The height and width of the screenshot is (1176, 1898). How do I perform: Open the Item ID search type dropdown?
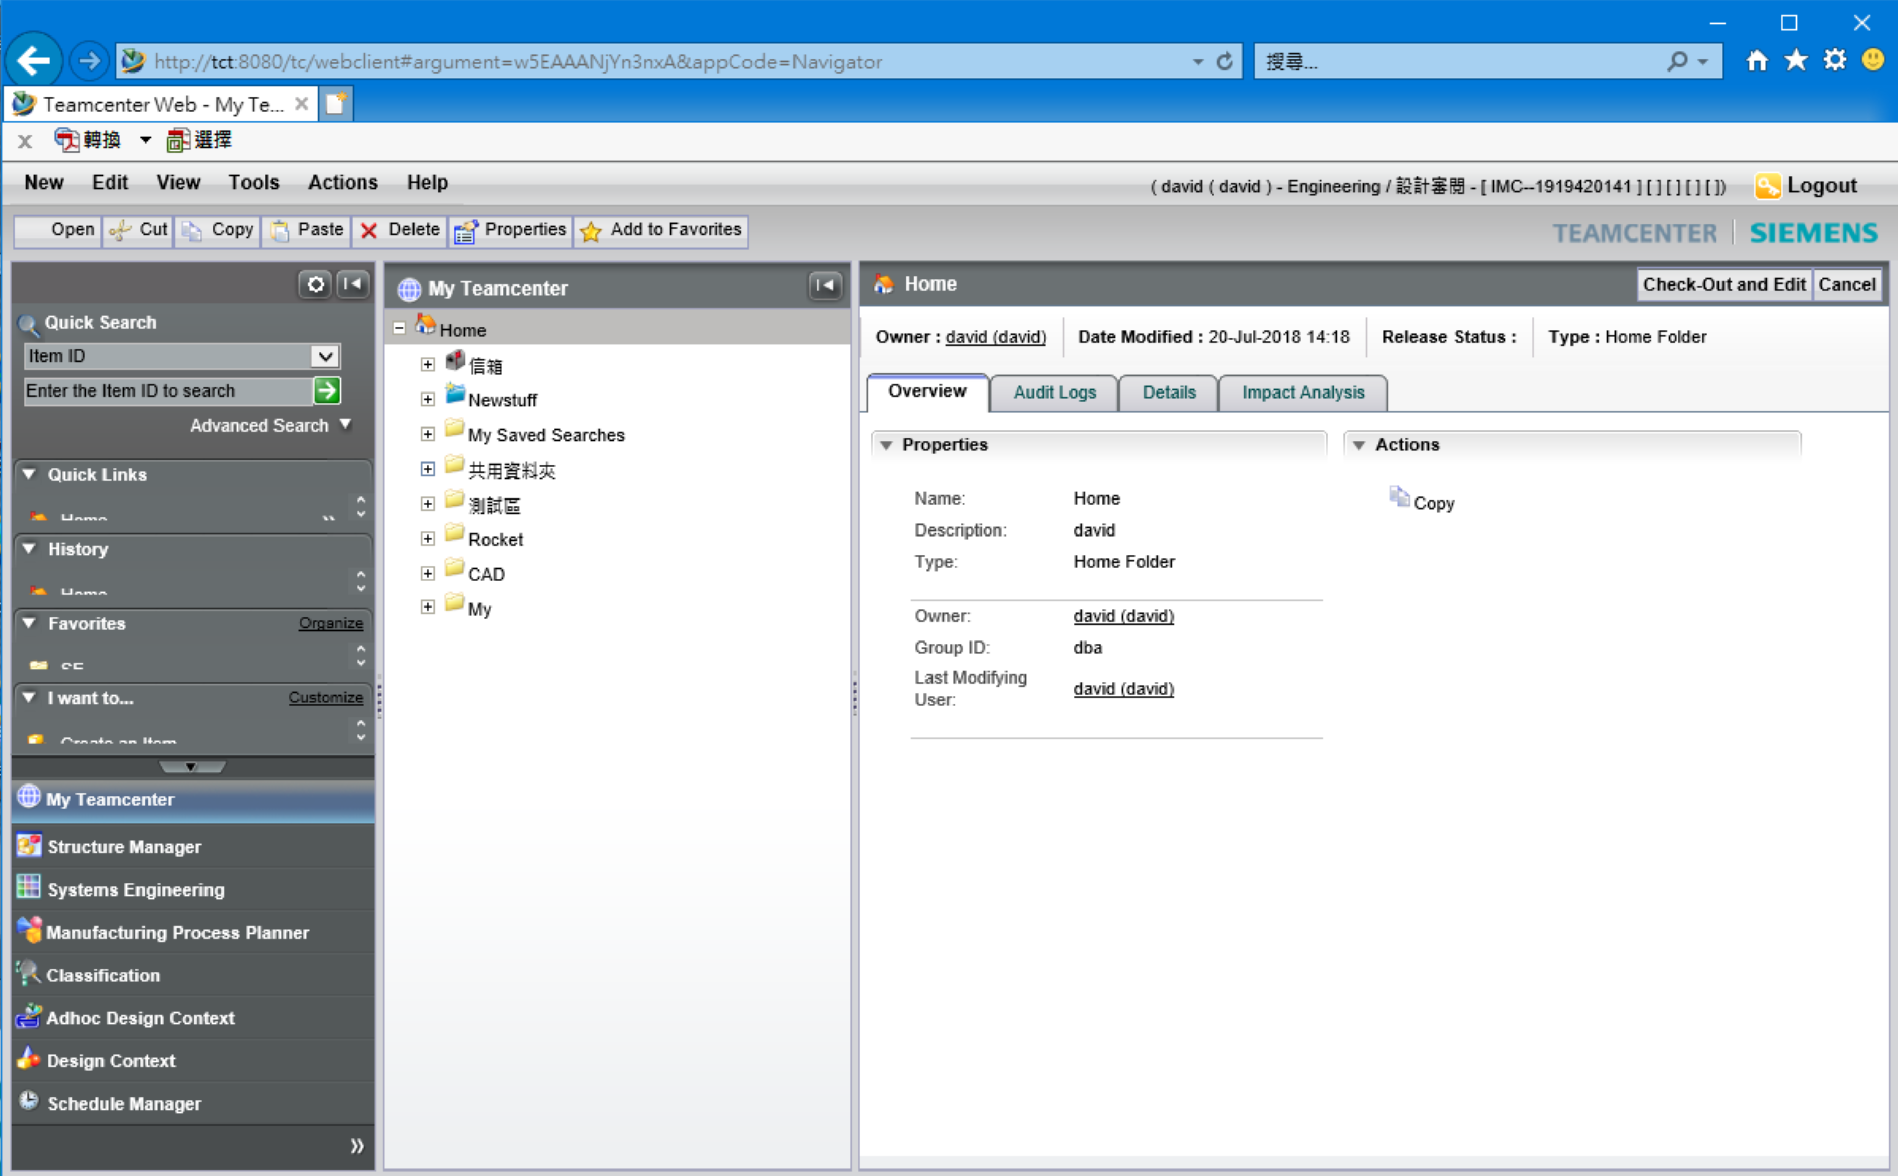[325, 356]
